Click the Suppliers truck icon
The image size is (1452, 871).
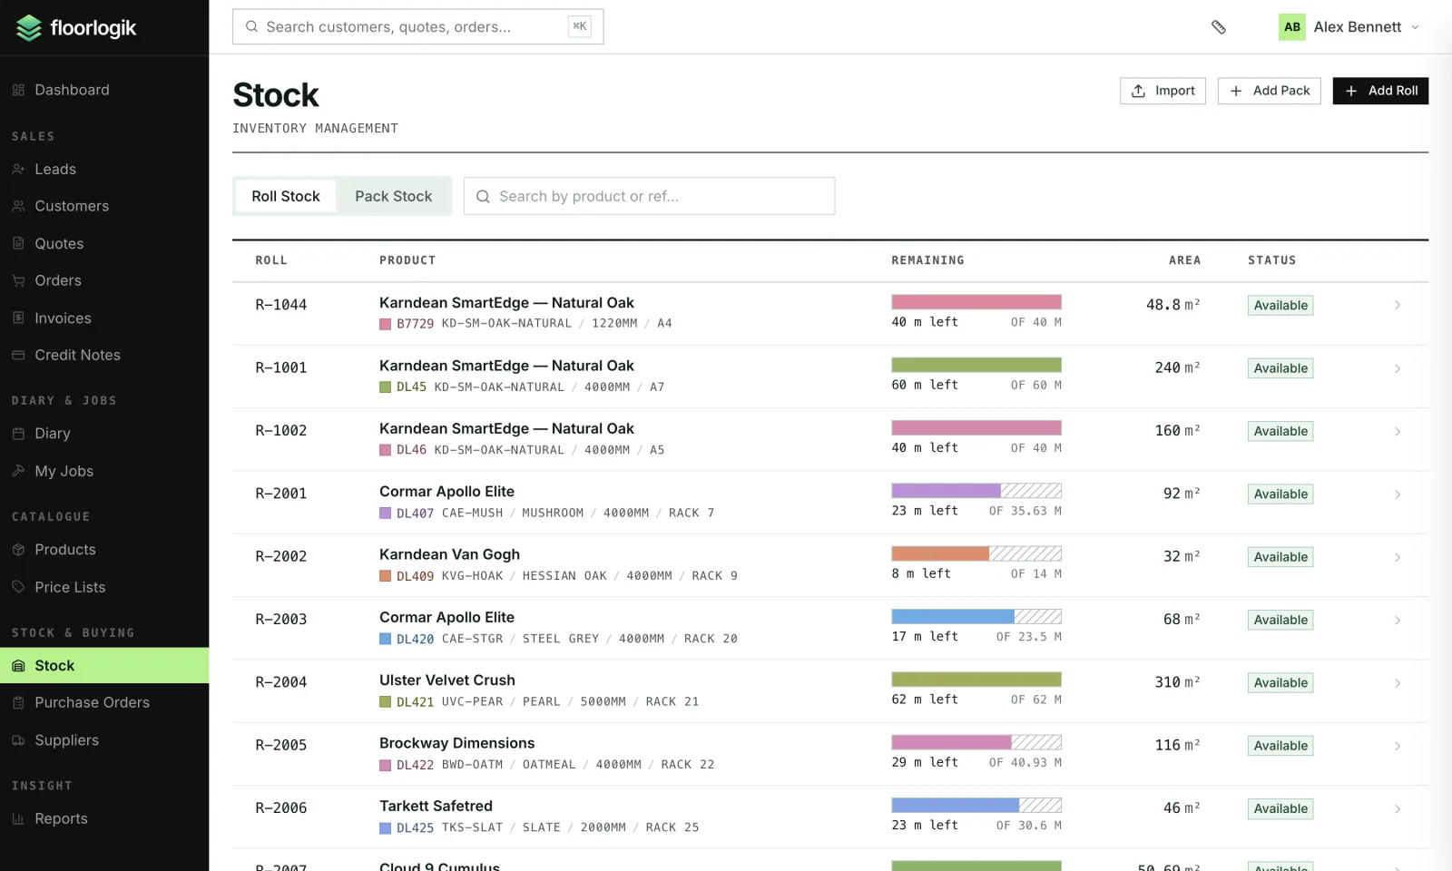[18, 740]
